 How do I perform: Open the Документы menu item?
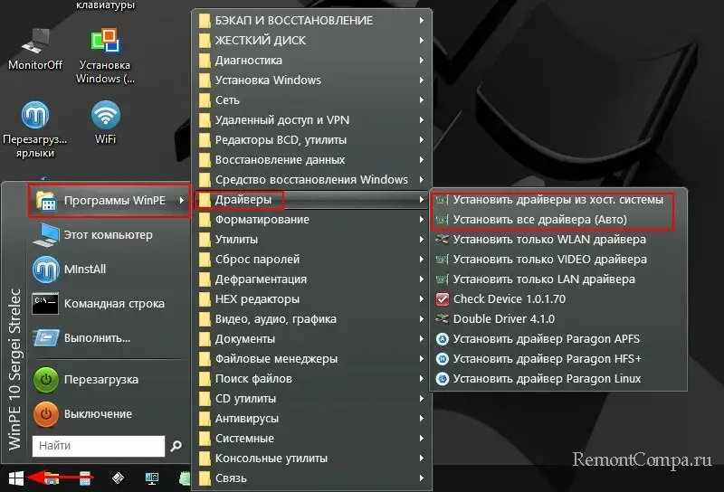(x=312, y=339)
